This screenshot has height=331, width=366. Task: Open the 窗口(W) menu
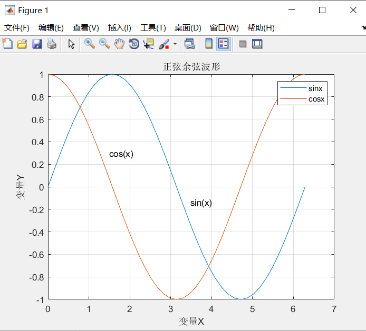224,28
